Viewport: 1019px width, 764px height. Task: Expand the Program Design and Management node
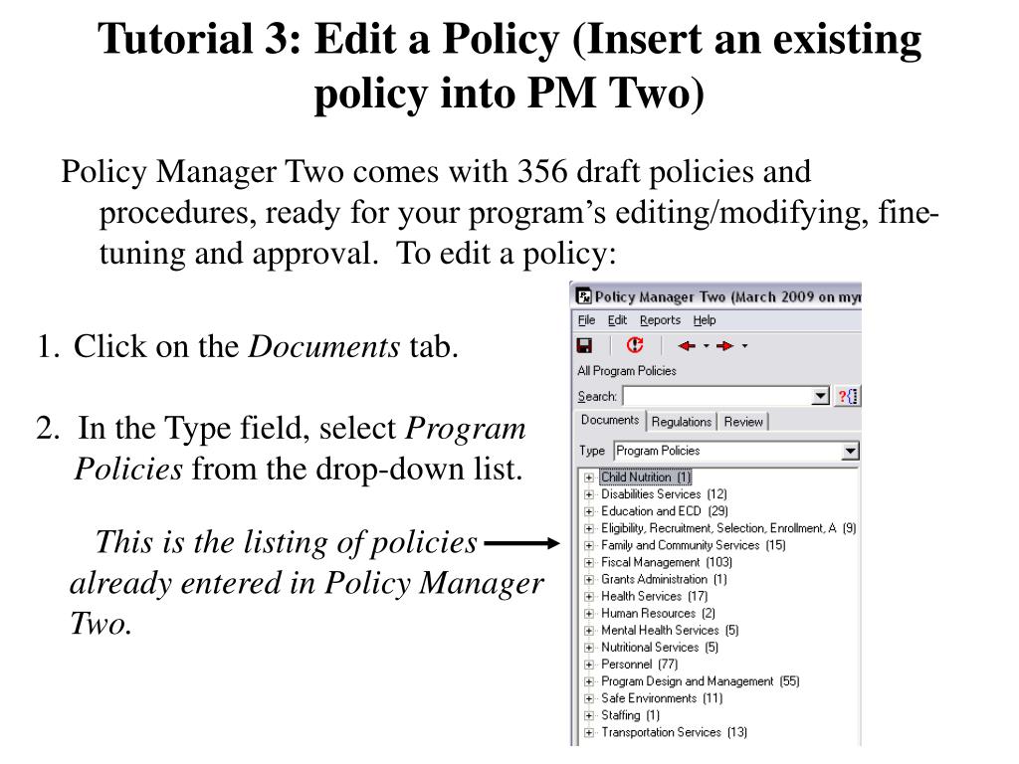[588, 681]
